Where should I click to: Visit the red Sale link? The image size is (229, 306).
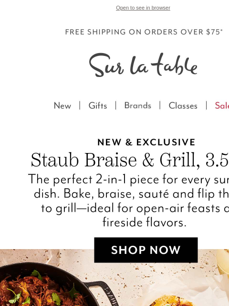[x=222, y=106]
